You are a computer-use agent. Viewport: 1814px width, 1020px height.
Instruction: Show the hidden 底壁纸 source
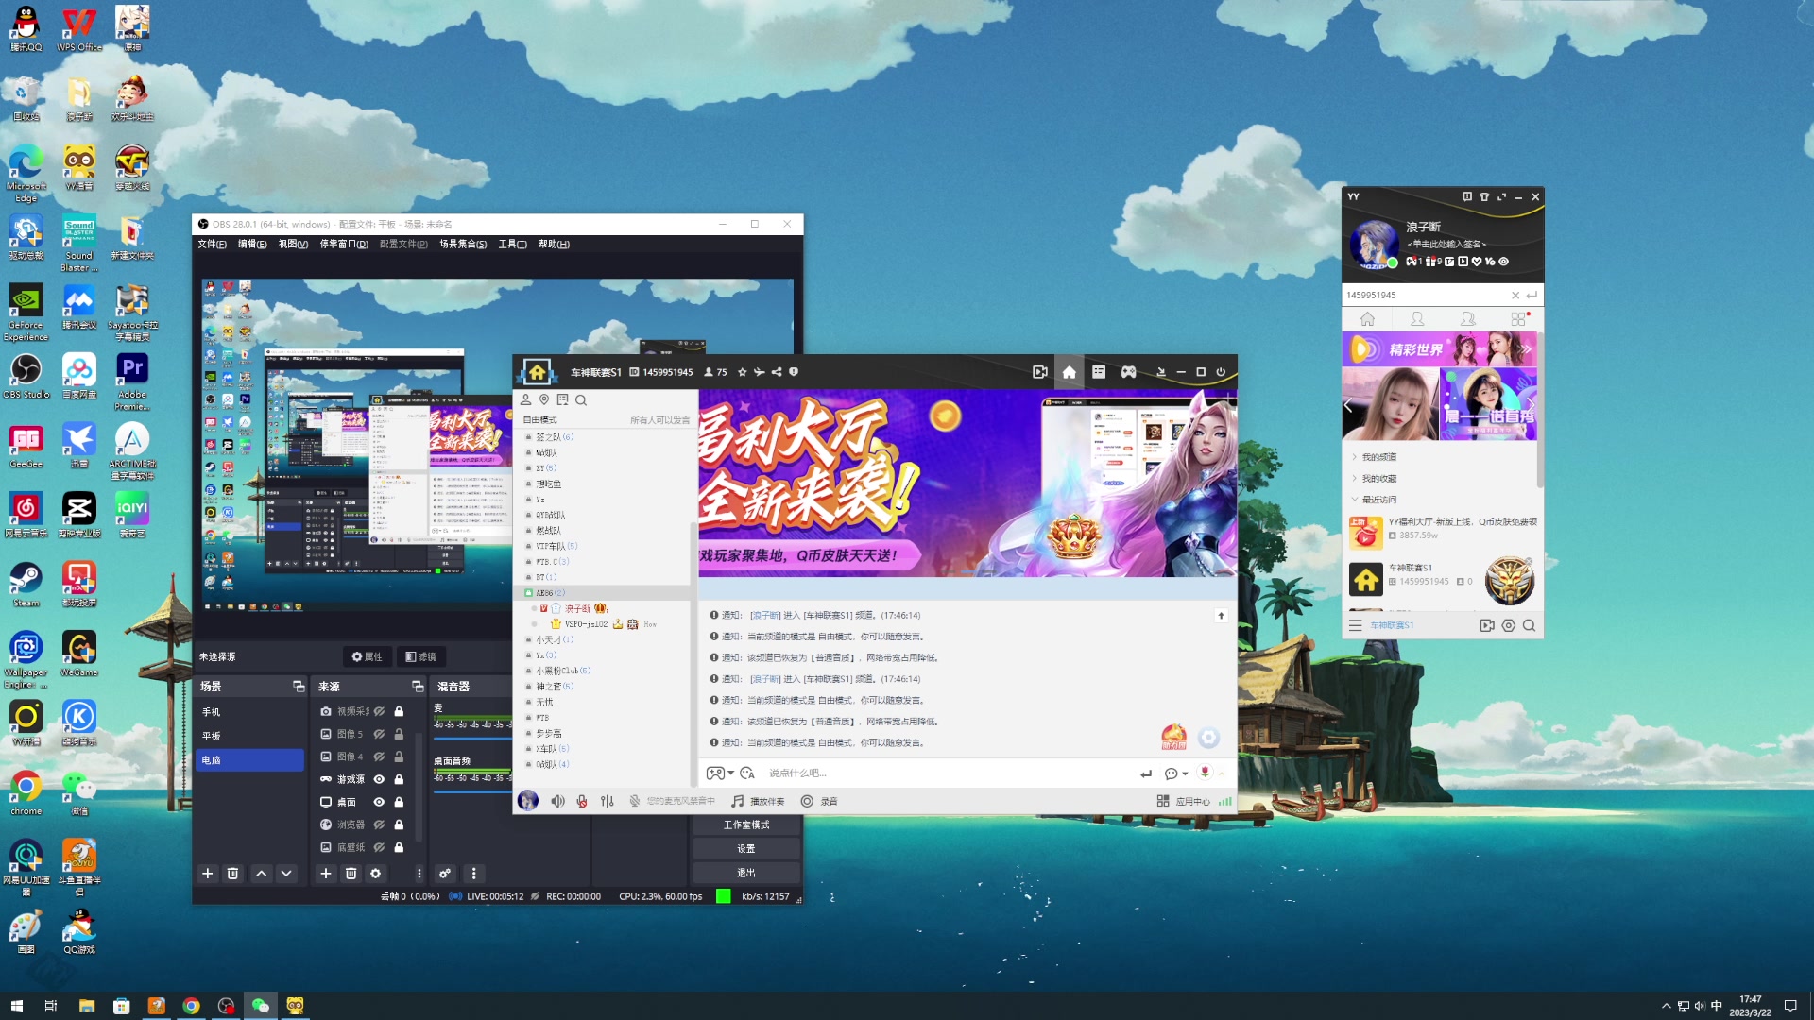379,847
